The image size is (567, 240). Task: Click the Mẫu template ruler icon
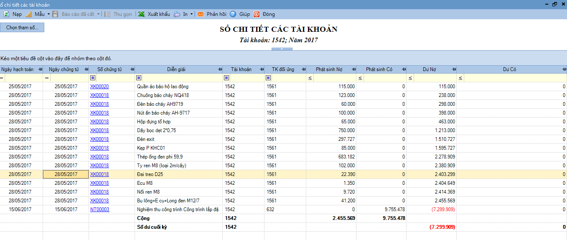click(28, 14)
